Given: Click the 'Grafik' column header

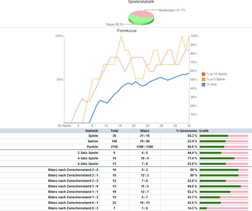Looking at the screenshot, I should [204, 131].
